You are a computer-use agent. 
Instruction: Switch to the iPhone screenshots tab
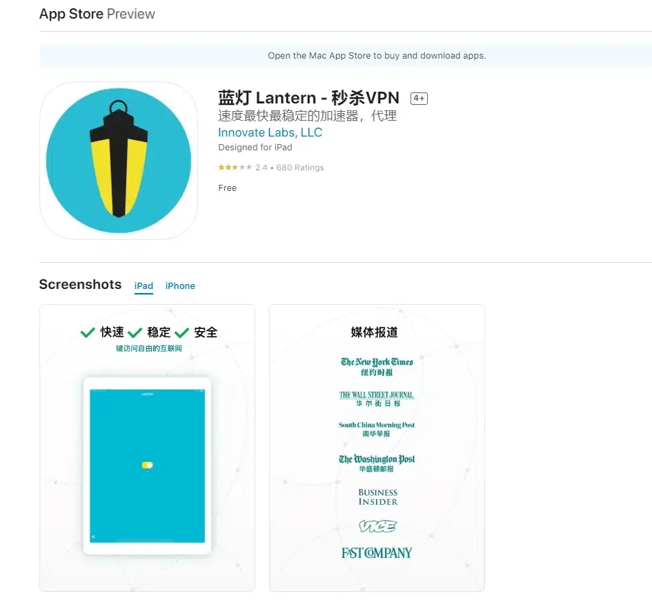click(x=180, y=286)
